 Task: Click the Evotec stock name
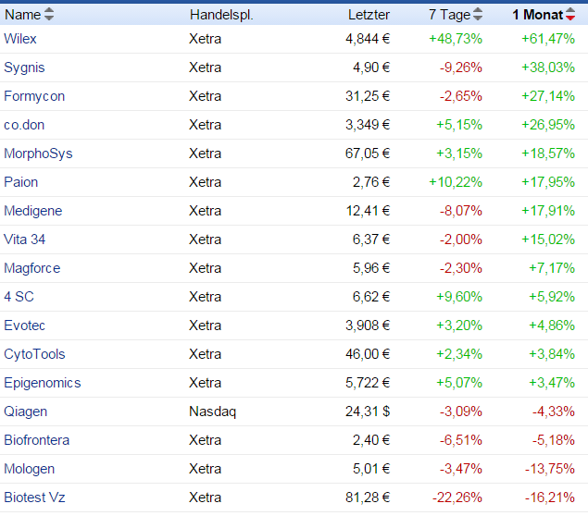tap(25, 326)
